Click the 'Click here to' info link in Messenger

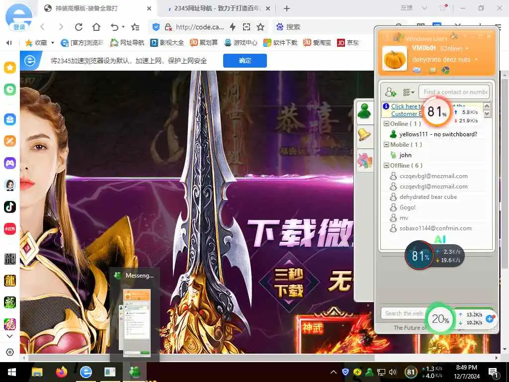point(406,106)
